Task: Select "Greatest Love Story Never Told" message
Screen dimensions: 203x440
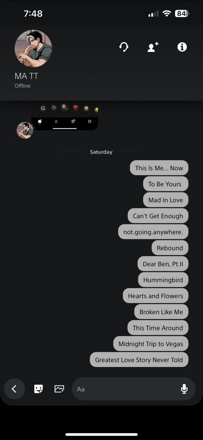Action: (x=139, y=360)
